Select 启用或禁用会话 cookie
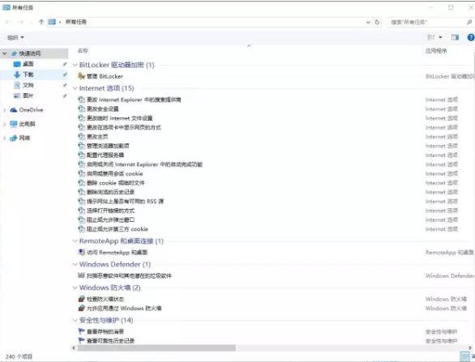Screen dimensions: 475x362 tap(115, 173)
